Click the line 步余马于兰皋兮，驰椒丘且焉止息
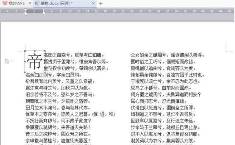This screenshot has width=235, height=145. 166,128
